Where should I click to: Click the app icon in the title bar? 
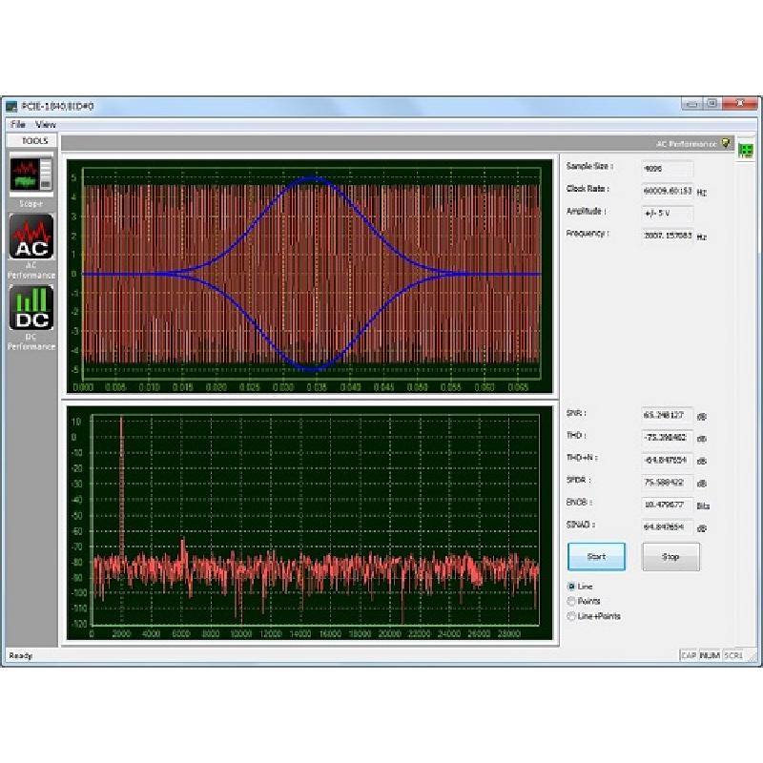[11, 106]
